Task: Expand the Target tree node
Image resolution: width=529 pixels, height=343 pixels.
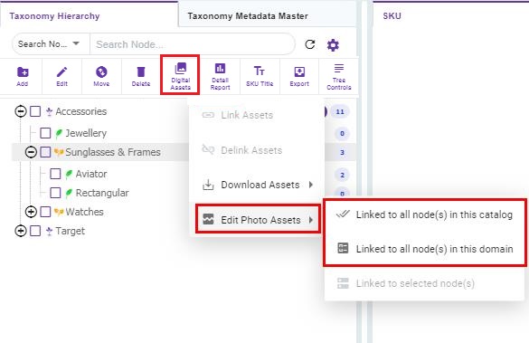Action: click(x=21, y=231)
